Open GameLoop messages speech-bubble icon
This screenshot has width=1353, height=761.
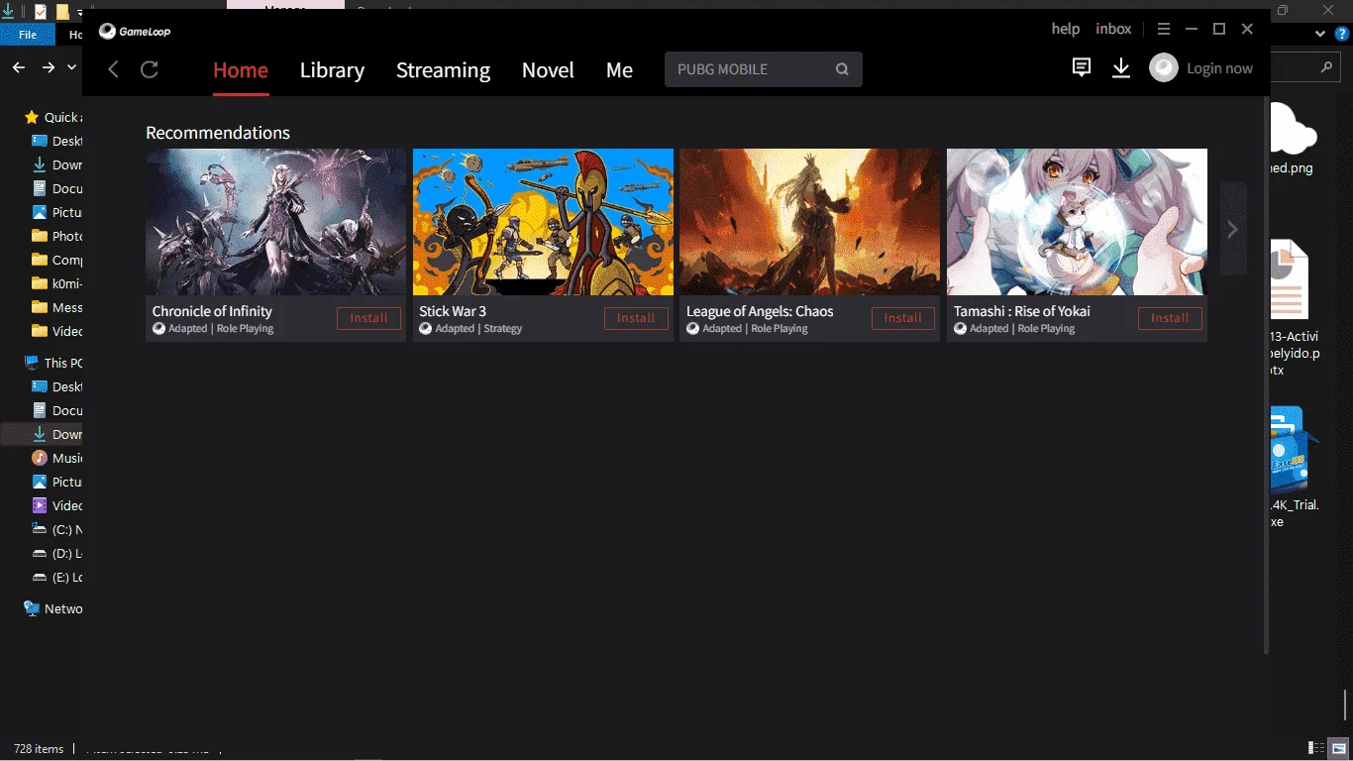click(1082, 67)
